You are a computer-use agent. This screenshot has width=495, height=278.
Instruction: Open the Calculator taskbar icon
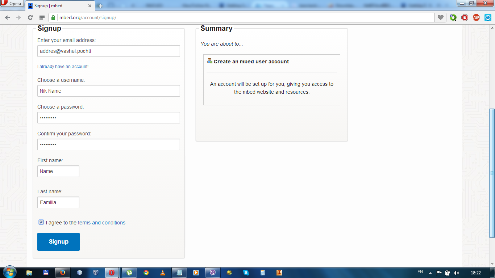tap(263, 273)
